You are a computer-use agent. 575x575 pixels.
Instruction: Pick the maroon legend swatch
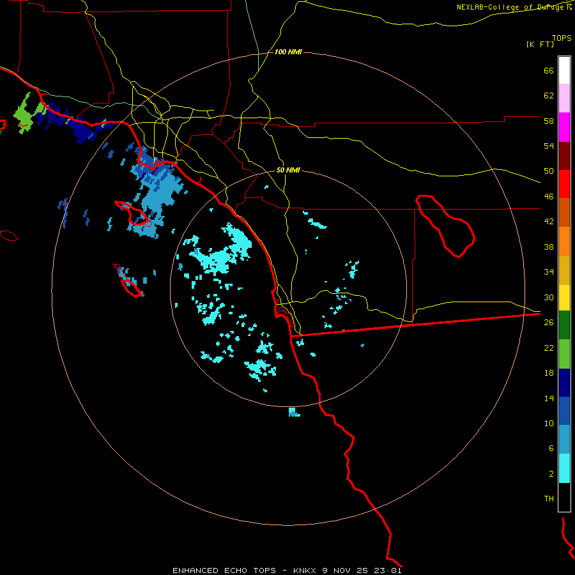pos(564,157)
